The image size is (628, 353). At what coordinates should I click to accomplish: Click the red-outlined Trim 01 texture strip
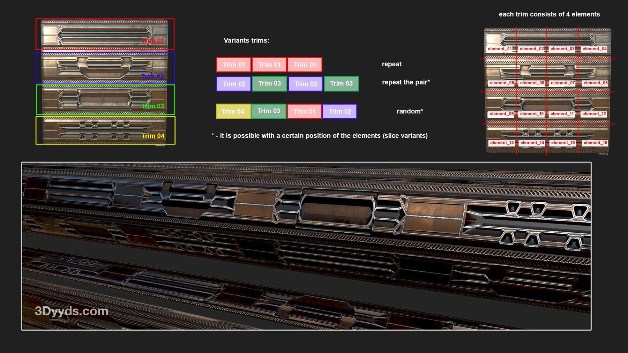pos(105,34)
